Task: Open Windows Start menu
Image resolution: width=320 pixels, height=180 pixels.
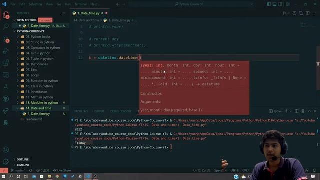Action: [x=3, y=176]
